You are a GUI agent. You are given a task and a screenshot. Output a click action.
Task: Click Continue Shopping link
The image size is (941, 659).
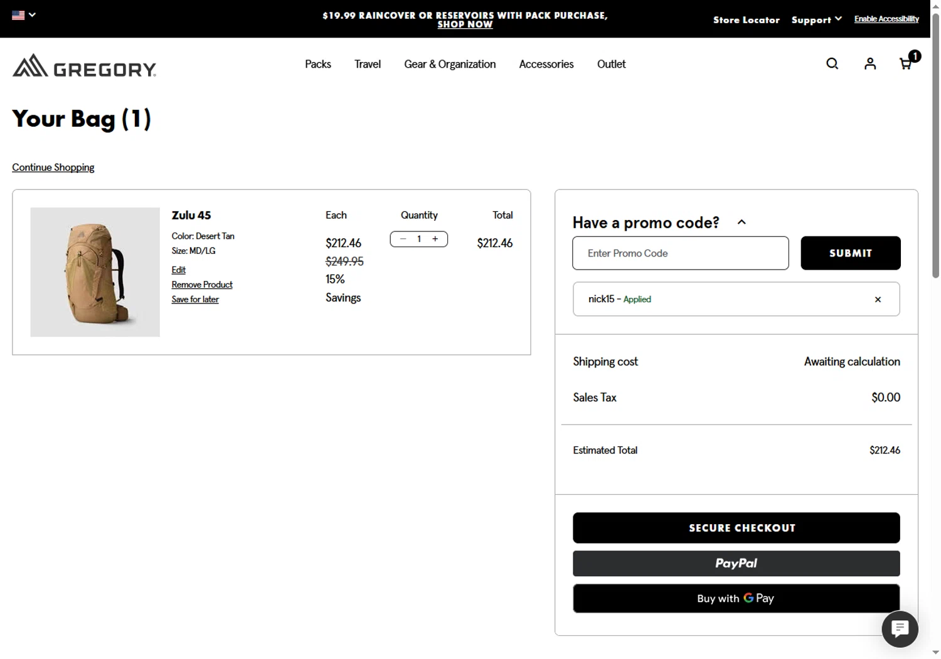coord(53,167)
